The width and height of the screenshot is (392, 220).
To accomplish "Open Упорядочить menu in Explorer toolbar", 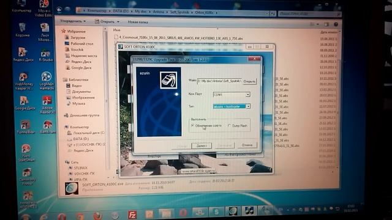I will 73,21.
